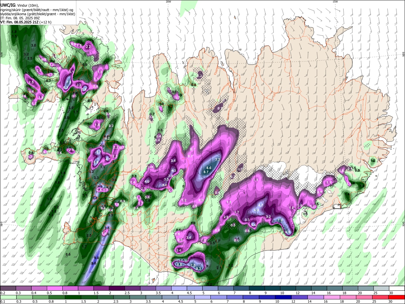Screen dimensions: 405x304
Task: Click the '64N' latitude label on the right edge
Action: tap(403, 223)
